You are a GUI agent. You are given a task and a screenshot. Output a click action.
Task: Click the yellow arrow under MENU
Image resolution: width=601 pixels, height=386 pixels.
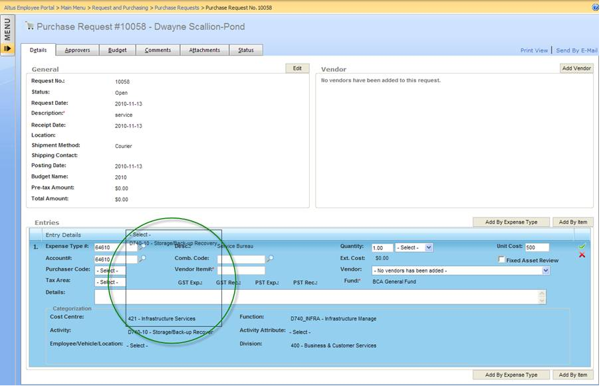point(7,48)
